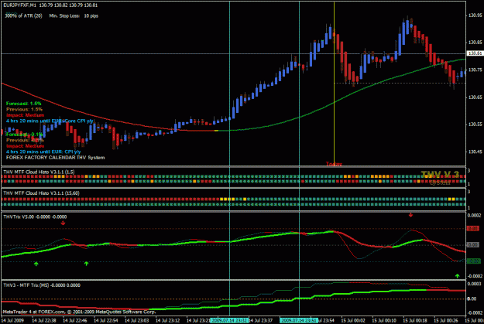
Task: Click the "15 Jul 00:18" time axis label
Action: [x=415, y=321]
